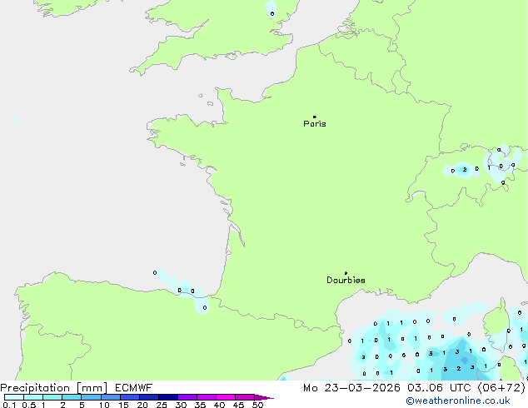Click the Precipitation [mm] title text
Image resolution: width=528 pixels, height=408 pixels.
pos(54,388)
